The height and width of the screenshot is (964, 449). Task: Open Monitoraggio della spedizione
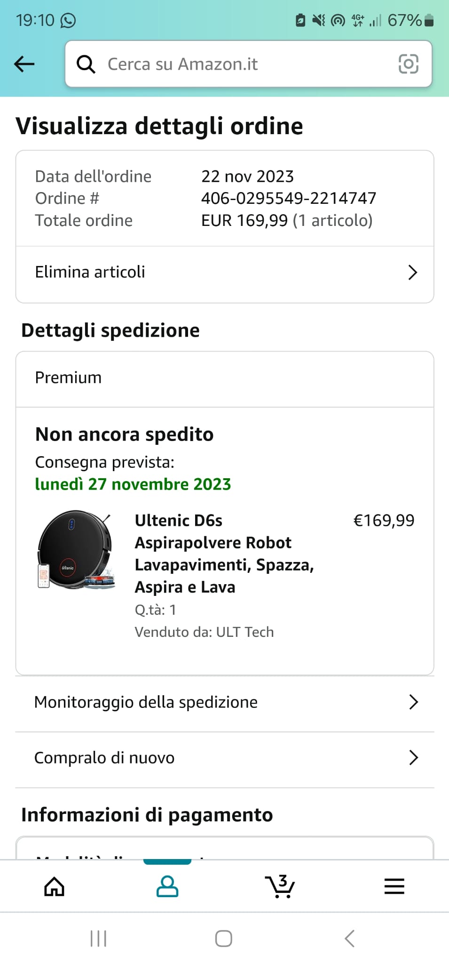[x=146, y=702]
